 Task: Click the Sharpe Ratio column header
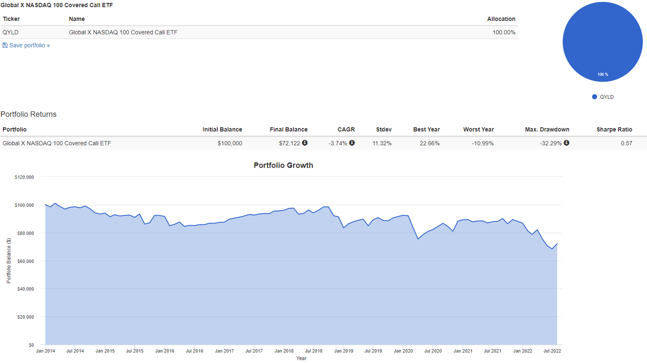(x=614, y=129)
